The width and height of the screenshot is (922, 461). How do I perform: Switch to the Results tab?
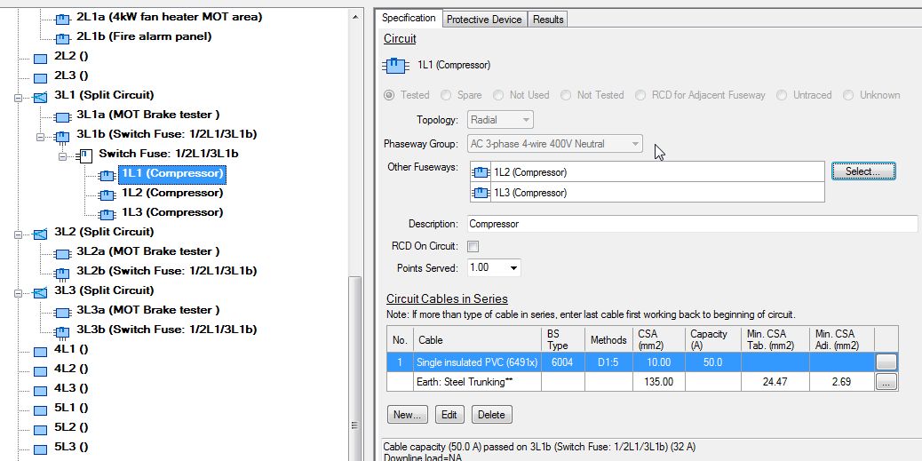(548, 20)
